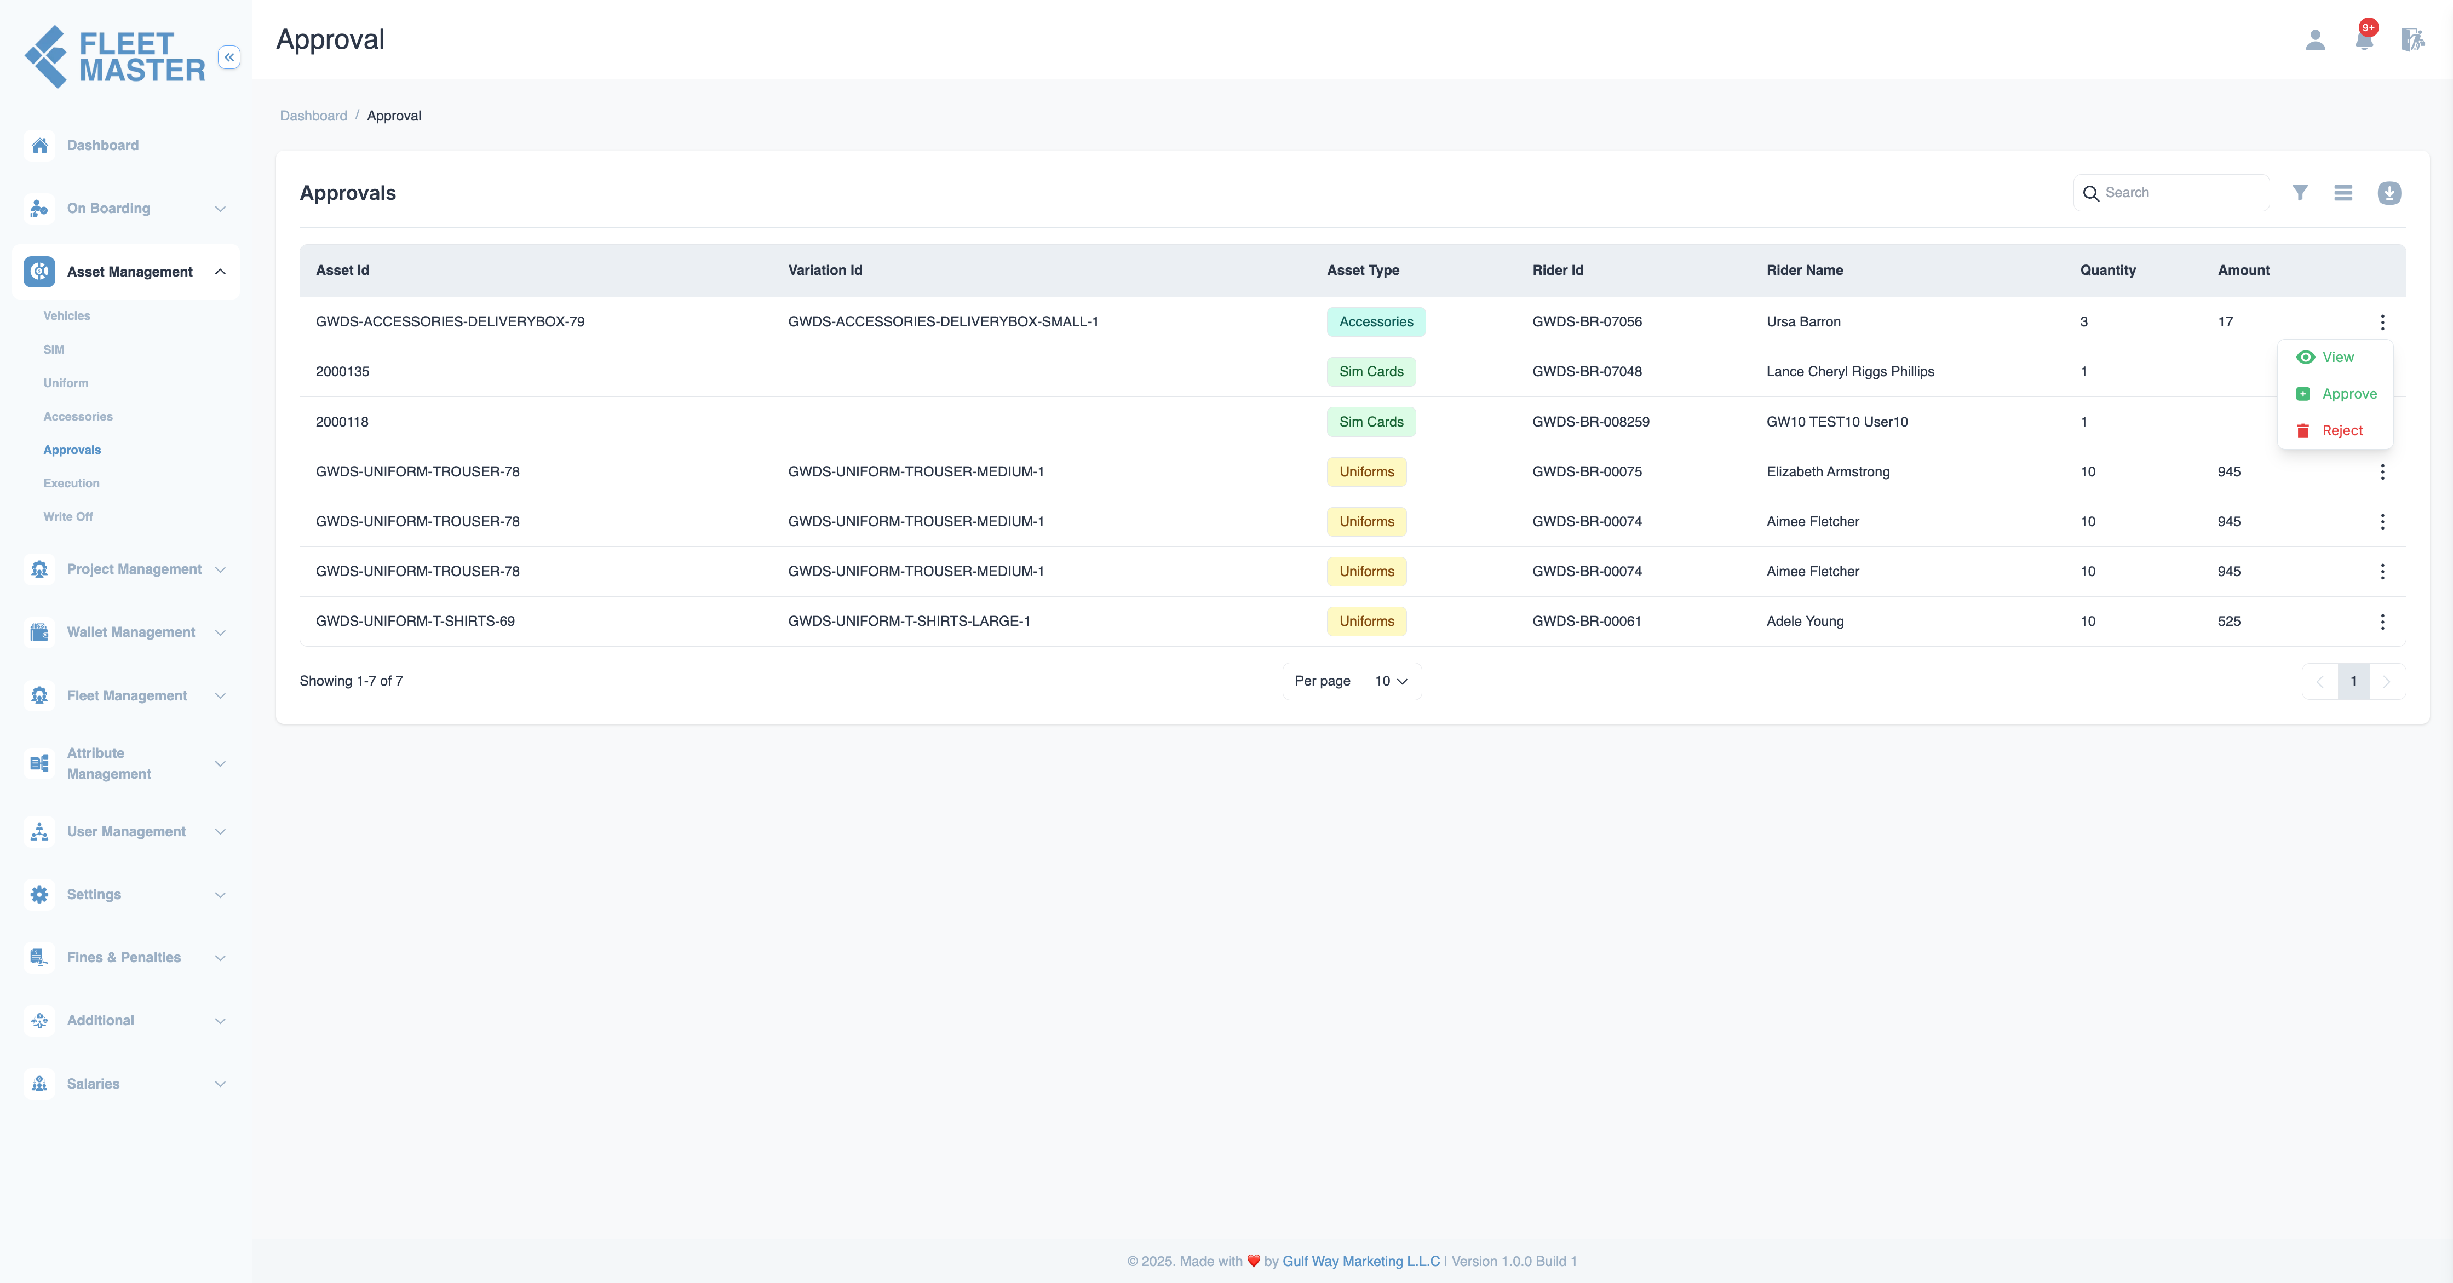Image resolution: width=2453 pixels, height=1283 pixels.
Task: Choose Reject from the row action menu
Action: tap(2336, 431)
